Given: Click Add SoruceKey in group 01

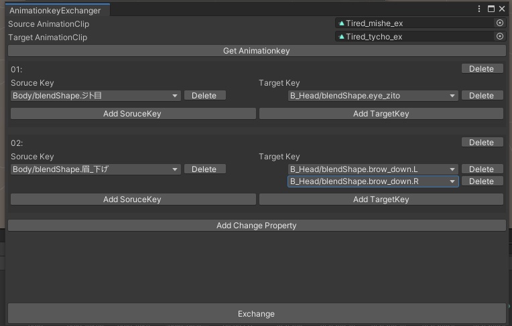Looking at the screenshot, I should [x=133, y=114].
